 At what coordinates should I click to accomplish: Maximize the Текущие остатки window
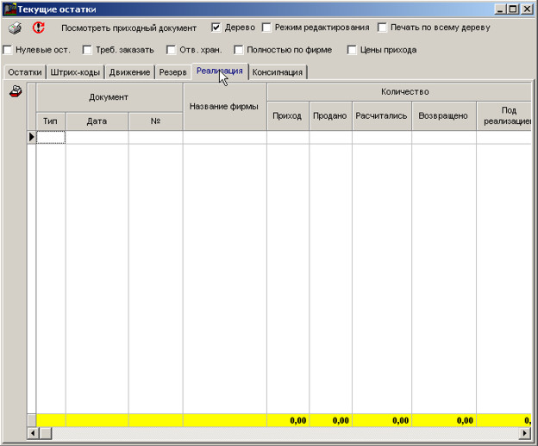click(x=514, y=9)
